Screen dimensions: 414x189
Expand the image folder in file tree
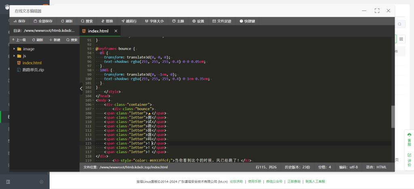coord(28,49)
